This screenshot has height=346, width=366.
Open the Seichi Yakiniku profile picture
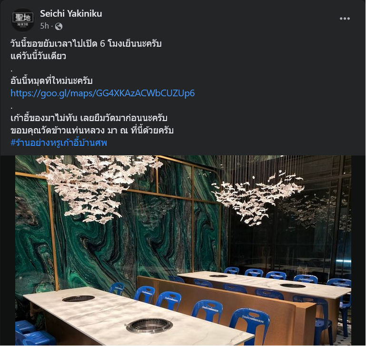tap(23, 20)
